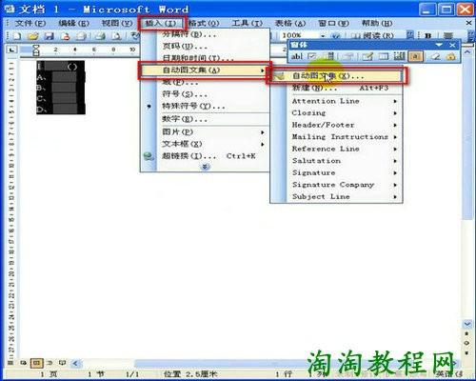Viewport: 476px width, 381px height.
Task: Open the 帮助(H) menu
Action: (377, 23)
